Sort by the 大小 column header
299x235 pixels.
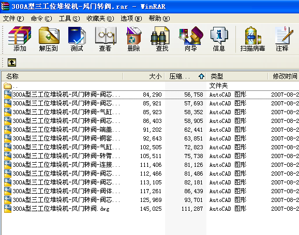coord(144,76)
